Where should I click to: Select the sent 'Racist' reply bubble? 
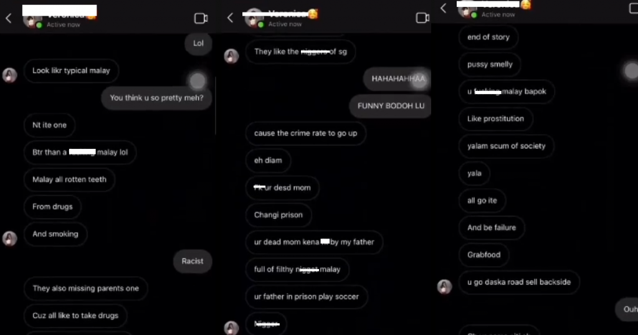pyautogui.click(x=193, y=262)
